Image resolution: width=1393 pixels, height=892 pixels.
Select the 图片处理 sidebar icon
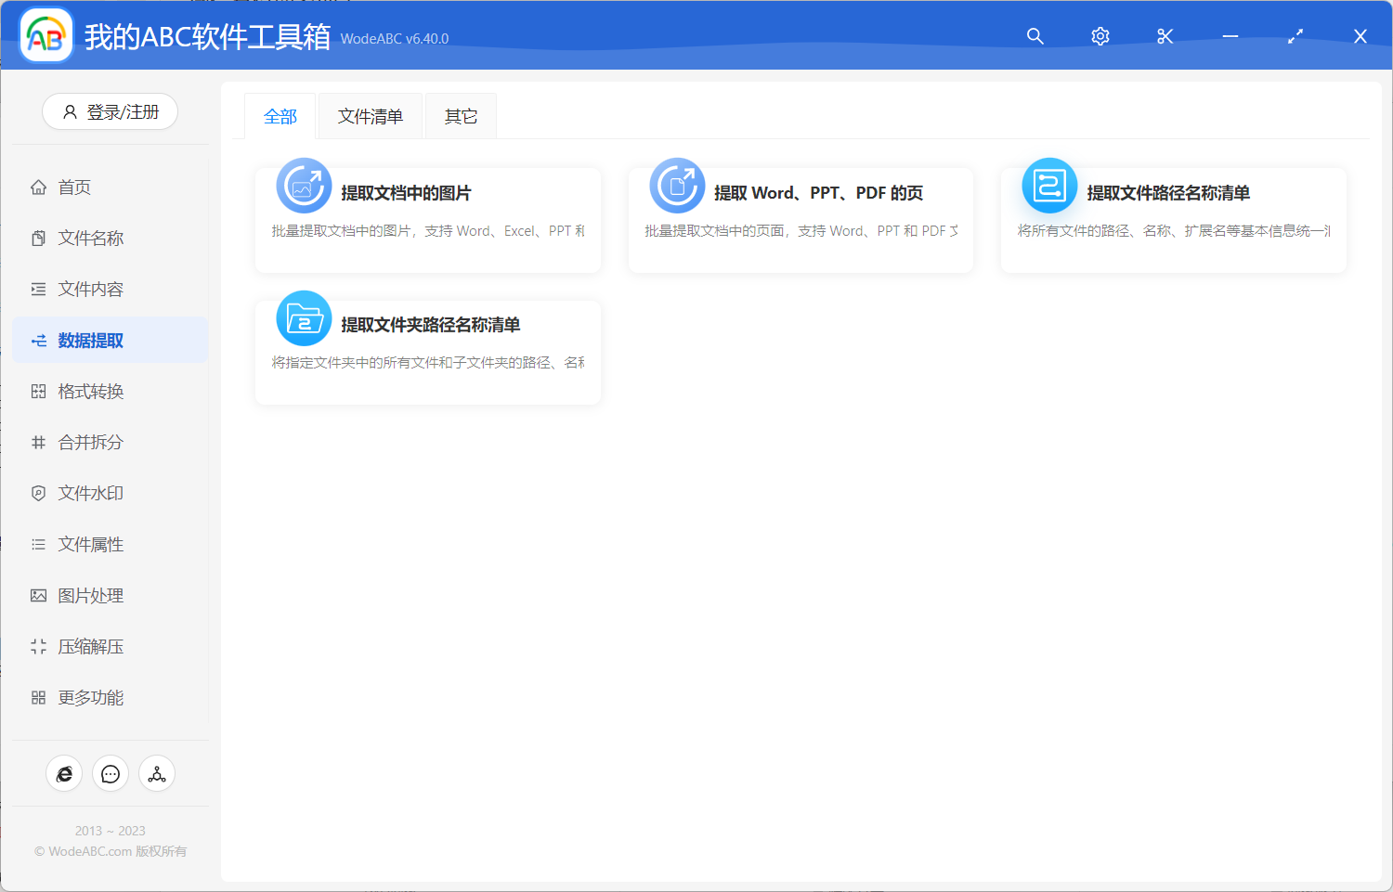click(x=38, y=595)
